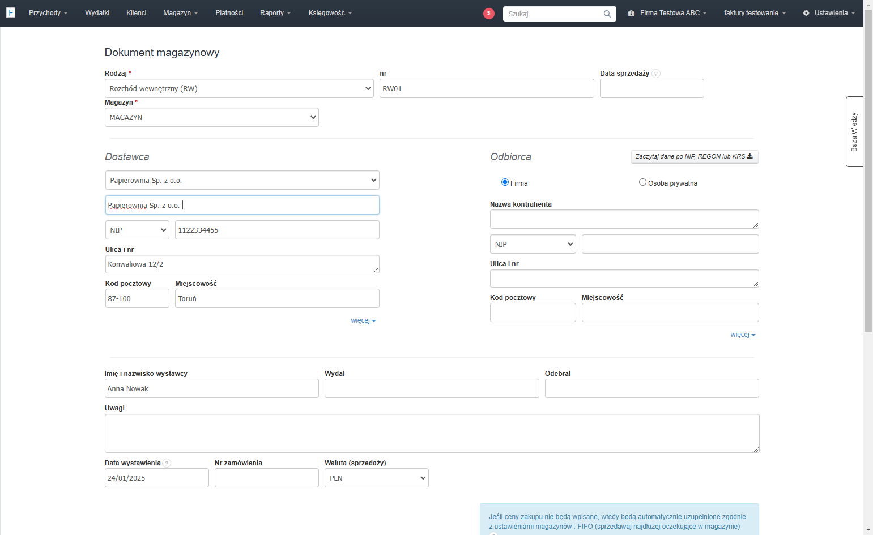Image resolution: width=873 pixels, height=535 pixels.
Task: Select the Osoba prywatna radio button
Action: coord(642,182)
